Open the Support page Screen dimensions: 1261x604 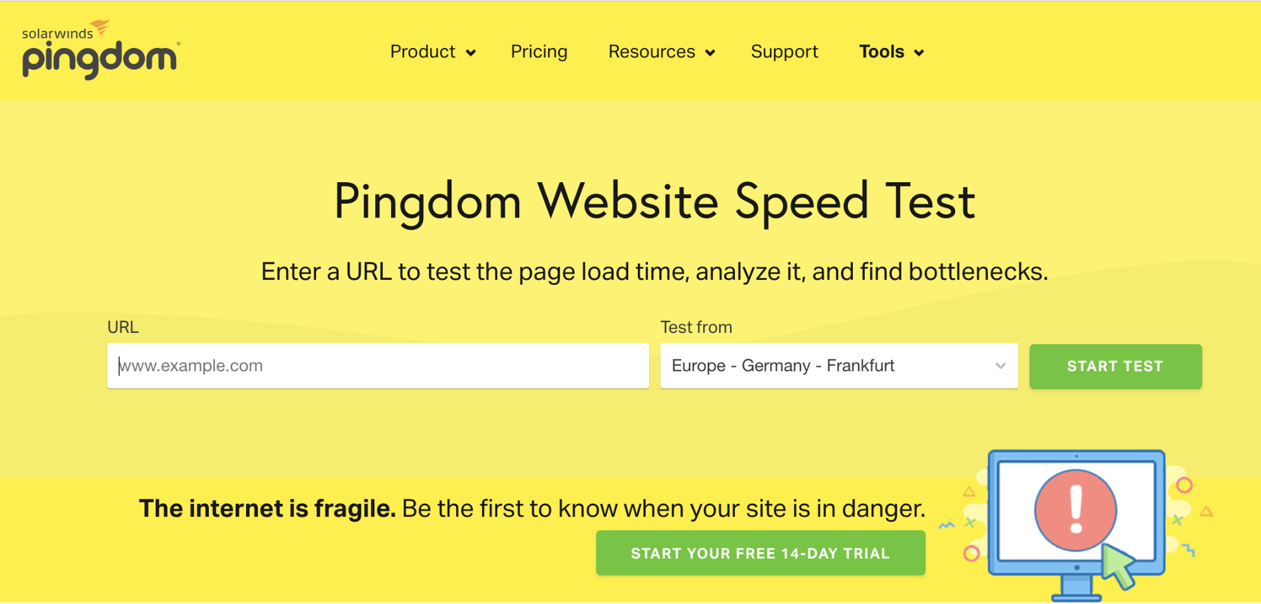pos(784,52)
